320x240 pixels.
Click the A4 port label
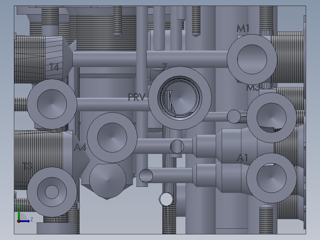80,147
